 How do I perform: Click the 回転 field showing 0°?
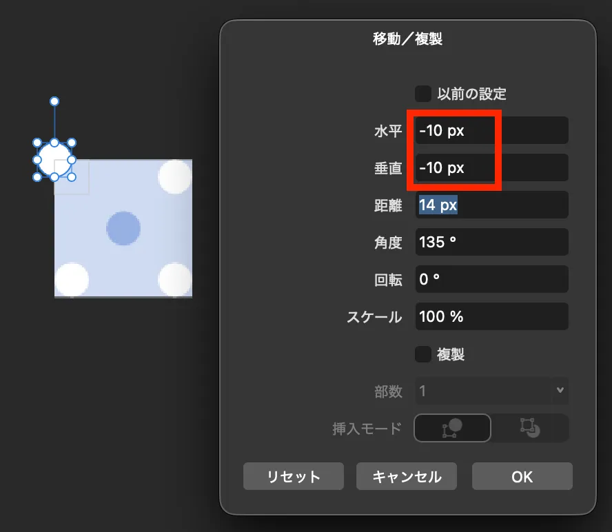click(x=491, y=279)
